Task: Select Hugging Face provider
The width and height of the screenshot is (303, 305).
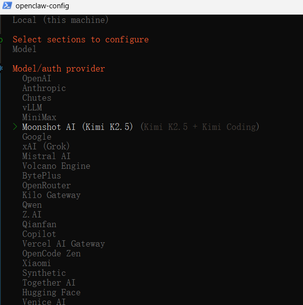Action: [51, 292]
